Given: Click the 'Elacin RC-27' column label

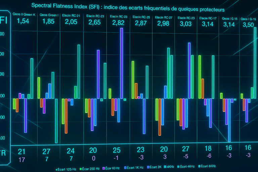Looking at the screenshot, I should [x=164, y=17].
